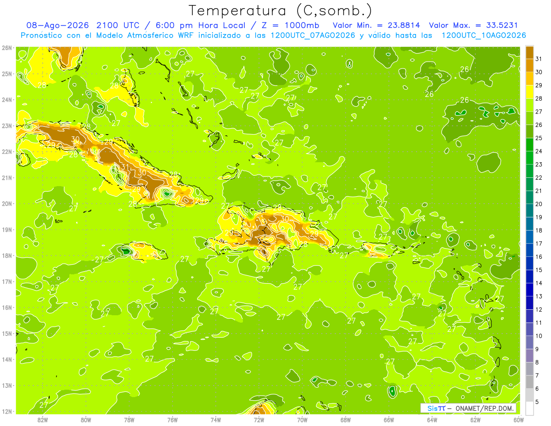This screenshot has height=426, width=551.
Task: Click the "74W" longitude axis label
Action: pyautogui.click(x=216, y=420)
